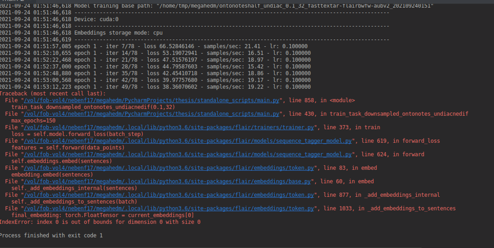Open sequence_tagger_model.py link at line 624
The width and height of the screenshot is (494, 248).
[188, 154]
